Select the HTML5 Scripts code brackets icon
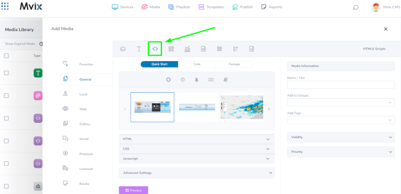 pyautogui.click(x=155, y=49)
